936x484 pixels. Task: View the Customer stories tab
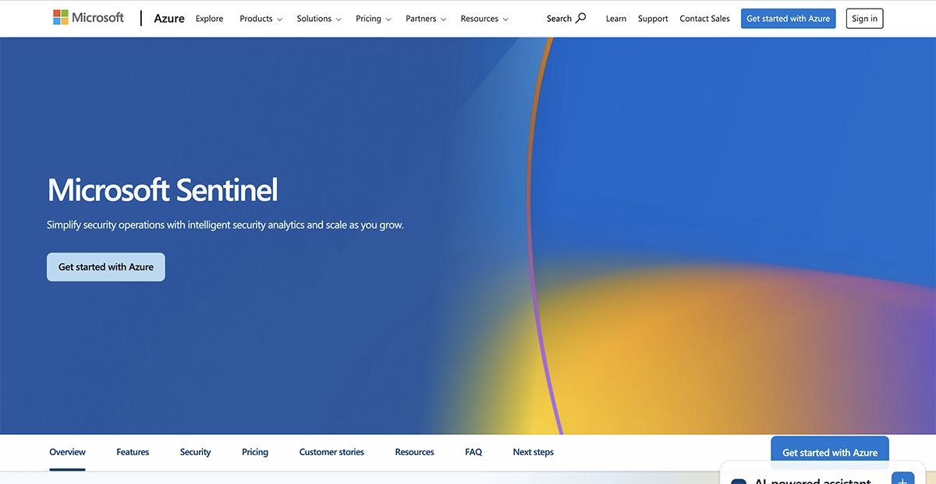(331, 452)
